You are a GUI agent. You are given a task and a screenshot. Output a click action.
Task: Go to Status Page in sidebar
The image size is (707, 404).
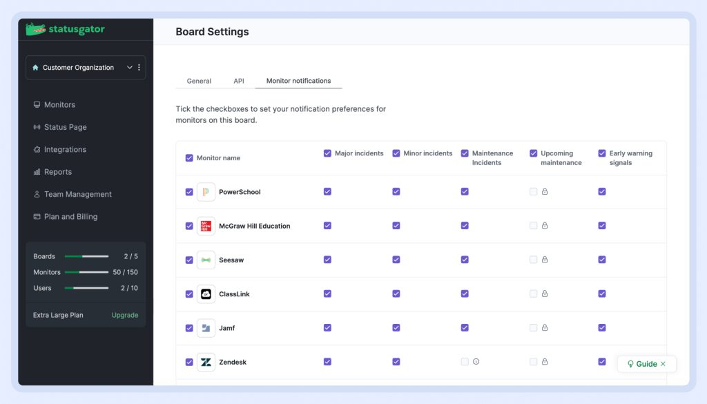point(65,127)
